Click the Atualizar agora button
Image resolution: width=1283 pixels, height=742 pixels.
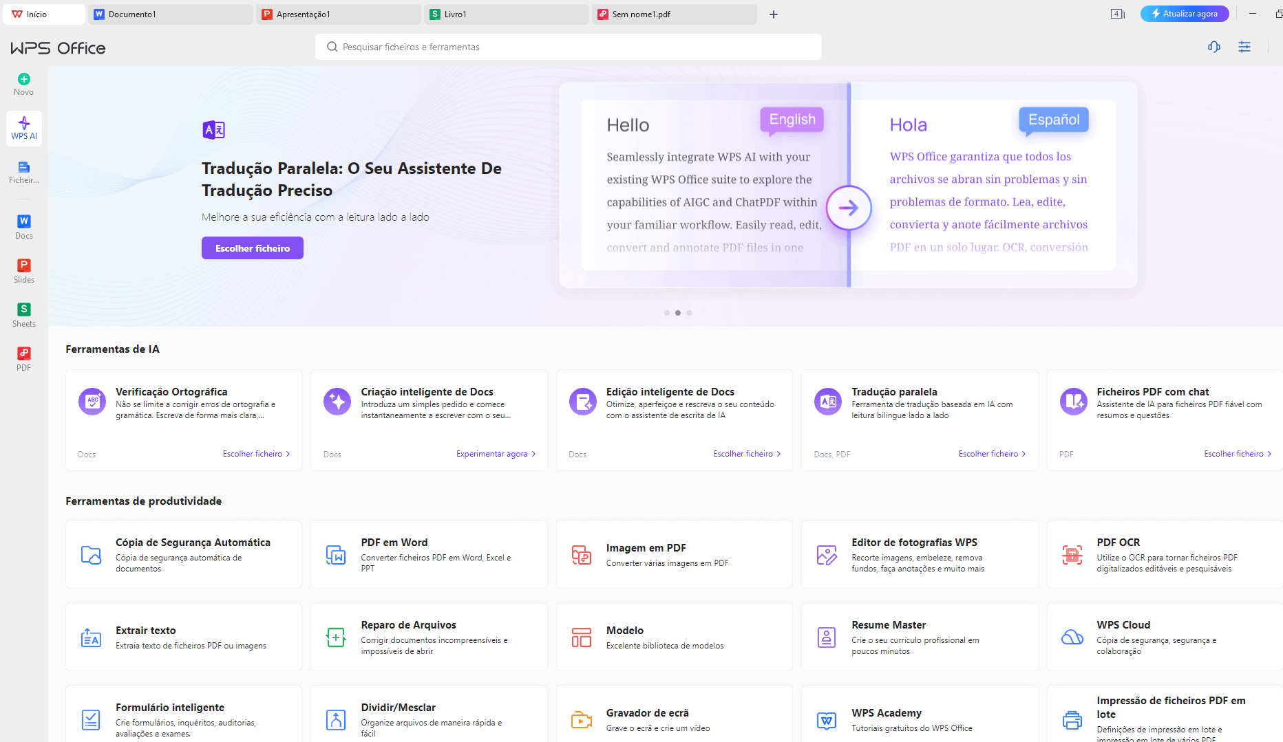tap(1185, 14)
